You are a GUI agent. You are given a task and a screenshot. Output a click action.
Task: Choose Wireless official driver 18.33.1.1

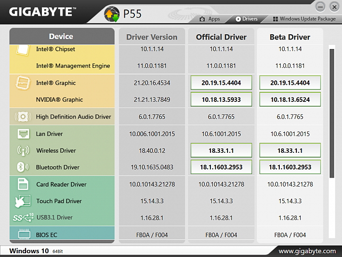221,150
